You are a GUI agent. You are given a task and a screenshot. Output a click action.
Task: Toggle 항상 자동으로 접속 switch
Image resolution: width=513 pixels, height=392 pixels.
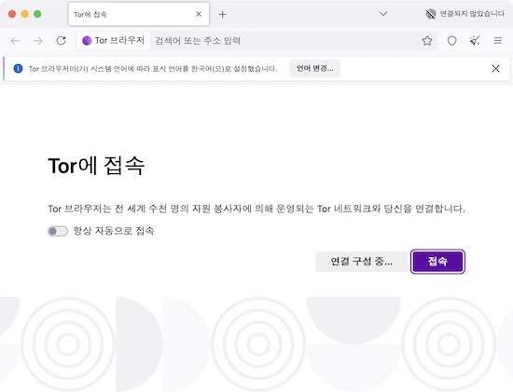[x=58, y=231]
